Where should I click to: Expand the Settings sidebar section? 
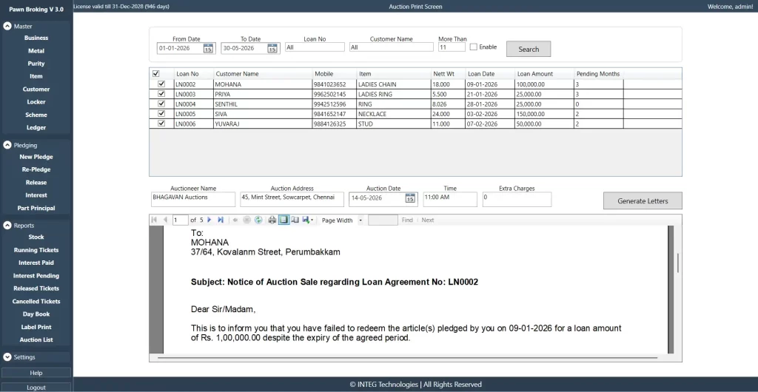point(7,357)
